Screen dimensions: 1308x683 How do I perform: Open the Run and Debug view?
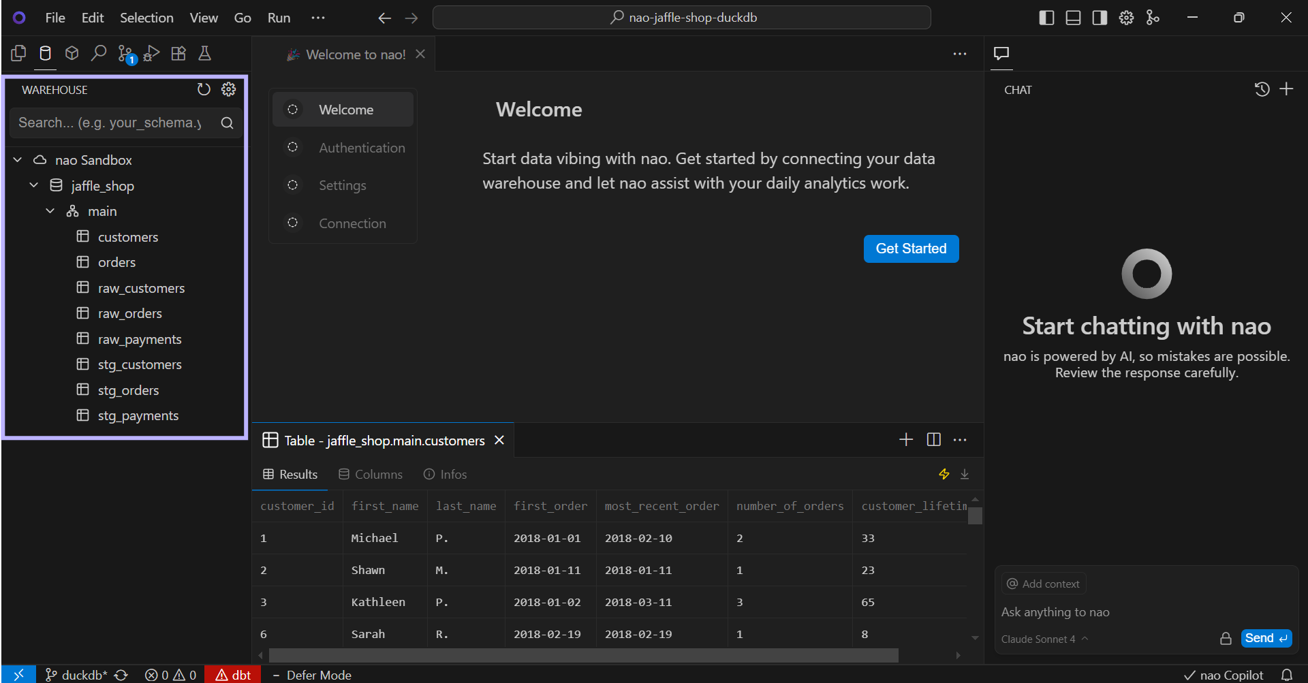point(151,53)
